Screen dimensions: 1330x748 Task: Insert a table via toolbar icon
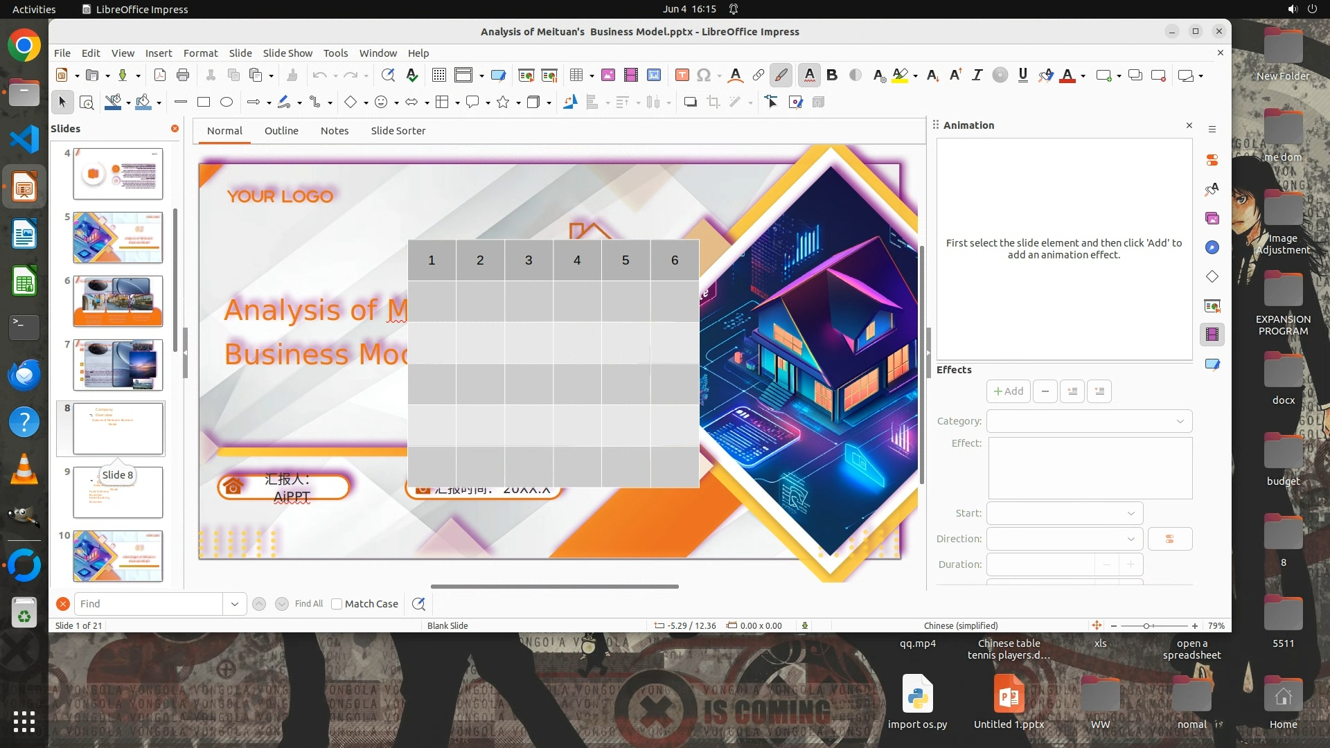[576, 75]
